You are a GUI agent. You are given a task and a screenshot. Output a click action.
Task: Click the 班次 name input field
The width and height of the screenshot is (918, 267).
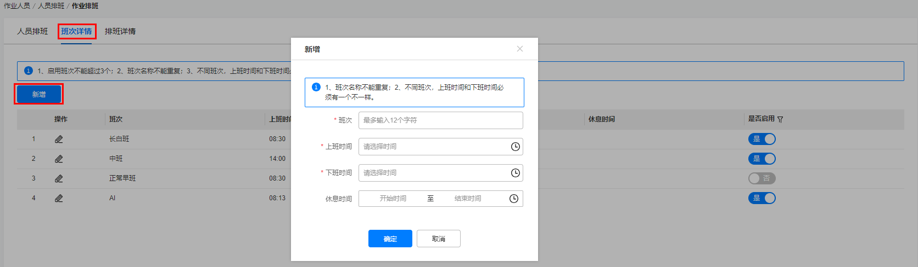click(441, 120)
